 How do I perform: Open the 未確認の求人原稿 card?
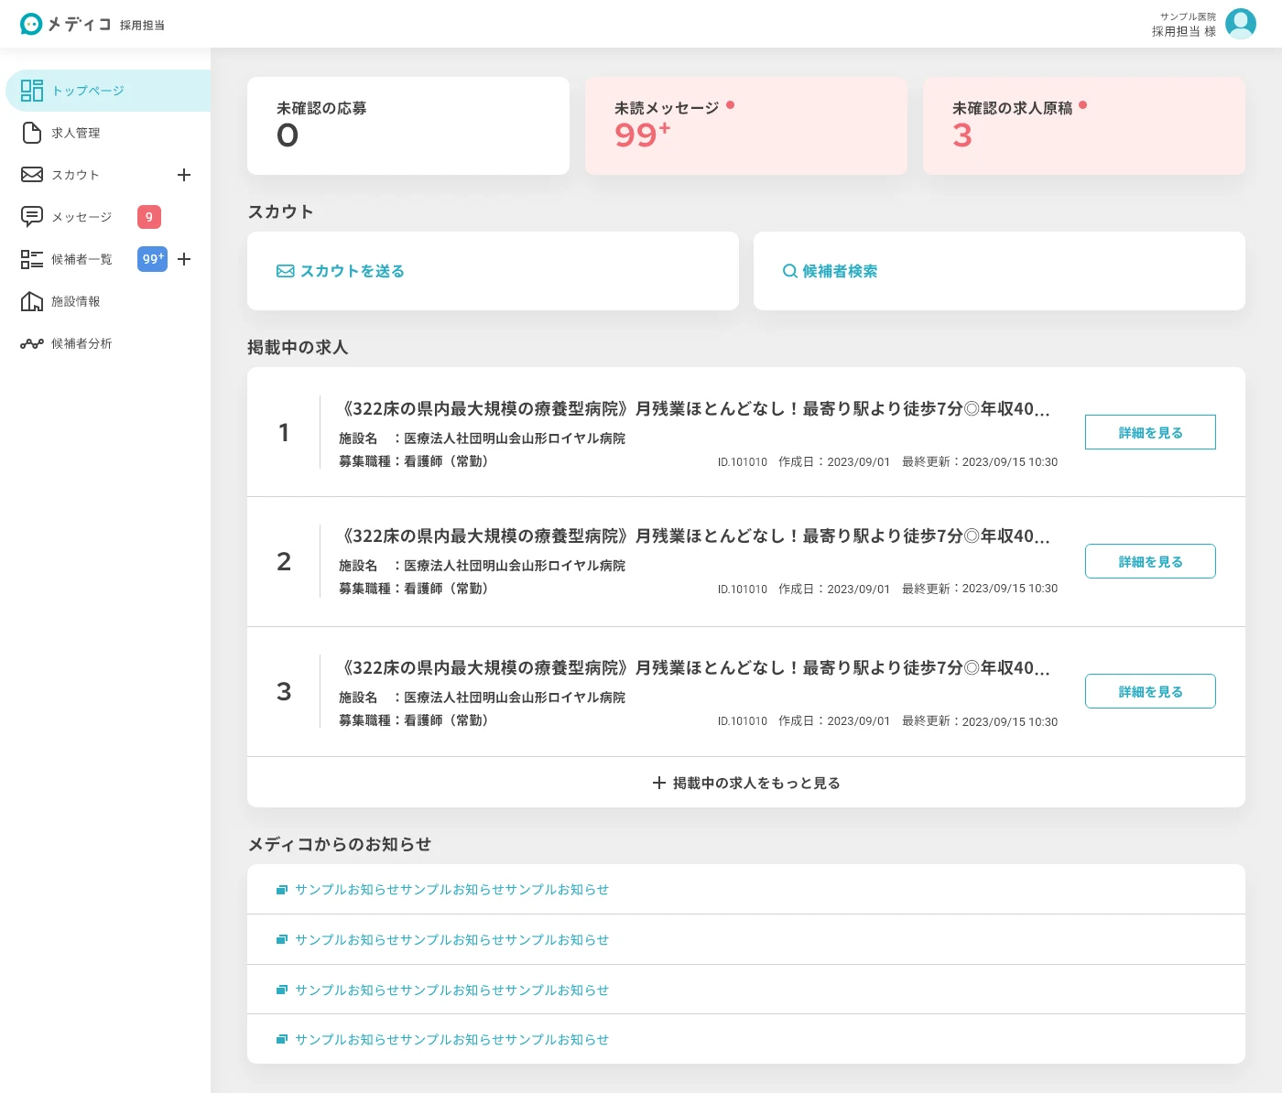pyautogui.click(x=1084, y=125)
